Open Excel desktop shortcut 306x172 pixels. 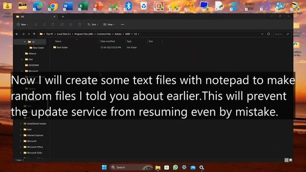click(x=83, y=6)
